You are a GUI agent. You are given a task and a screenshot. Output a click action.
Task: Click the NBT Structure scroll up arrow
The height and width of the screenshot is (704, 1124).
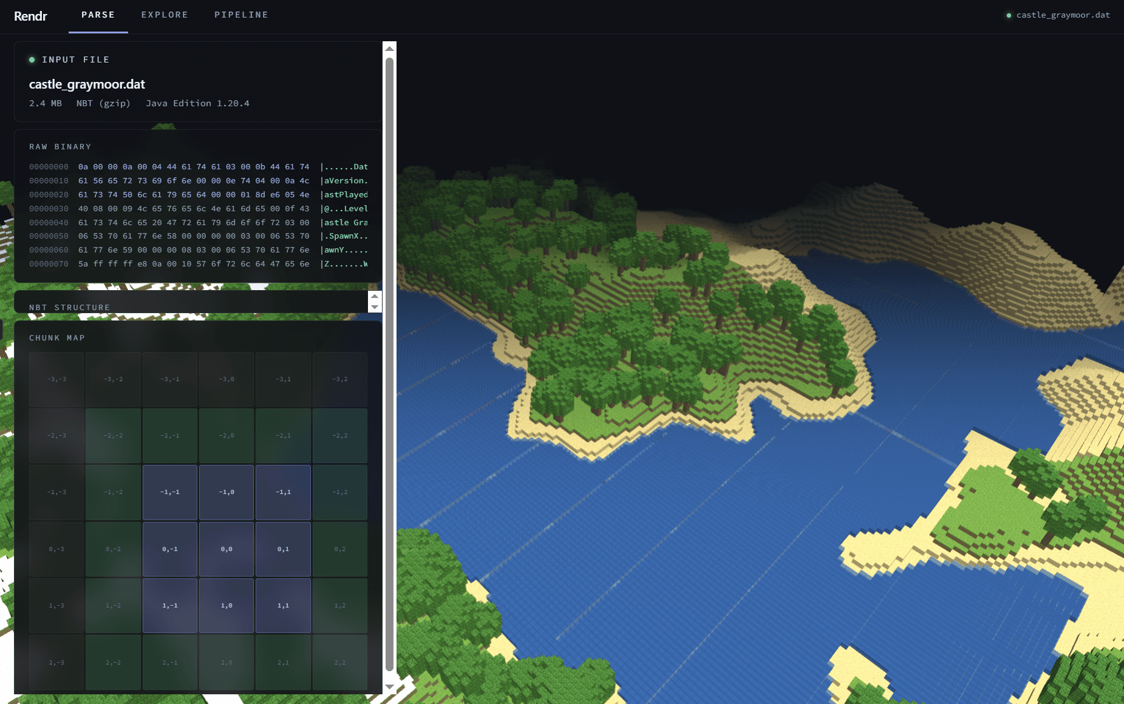click(375, 296)
